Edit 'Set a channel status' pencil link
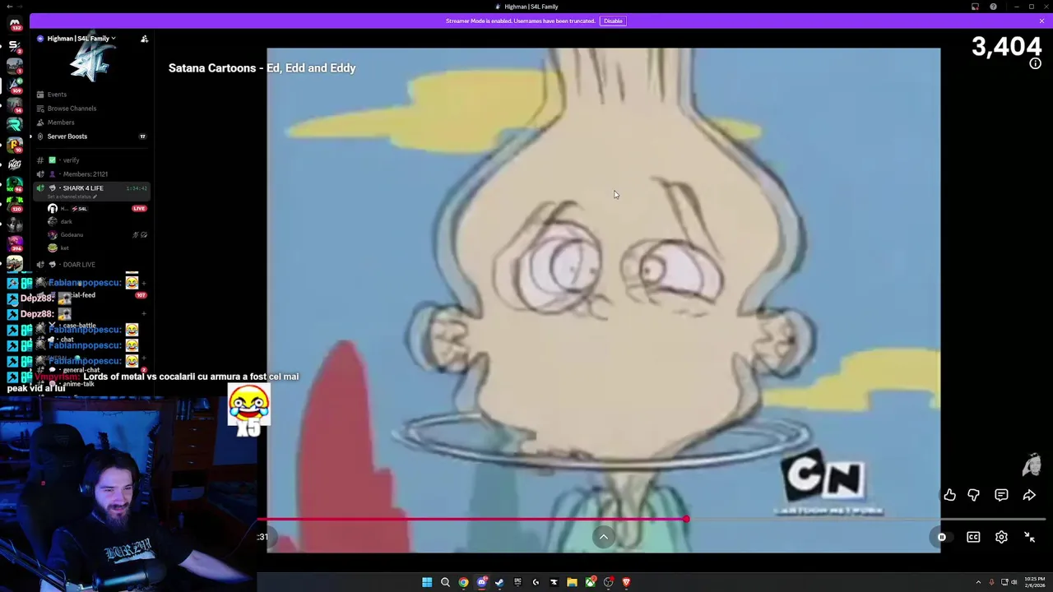This screenshot has width=1053, height=592. 72,197
